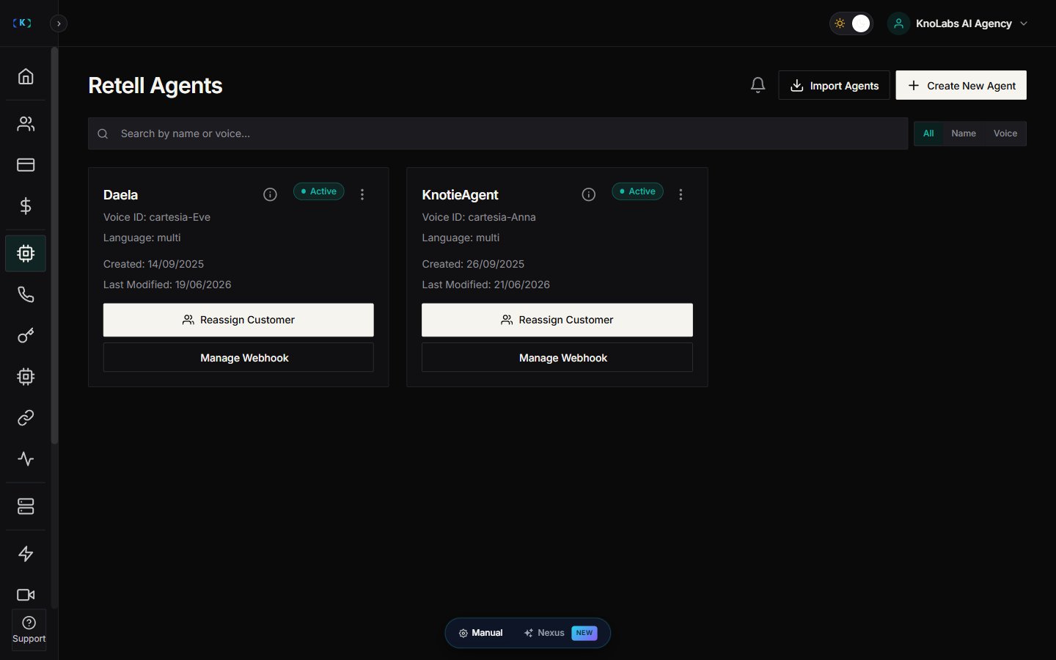Image resolution: width=1056 pixels, height=660 pixels.
Task: Open the info icon on KnotieAgent card
Action: tap(589, 194)
